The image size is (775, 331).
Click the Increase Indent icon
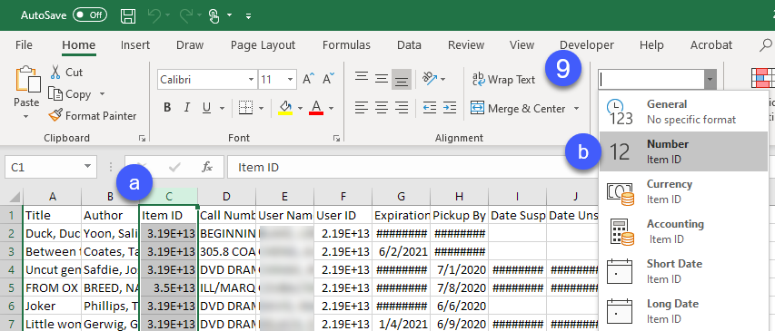pyautogui.click(x=450, y=107)
